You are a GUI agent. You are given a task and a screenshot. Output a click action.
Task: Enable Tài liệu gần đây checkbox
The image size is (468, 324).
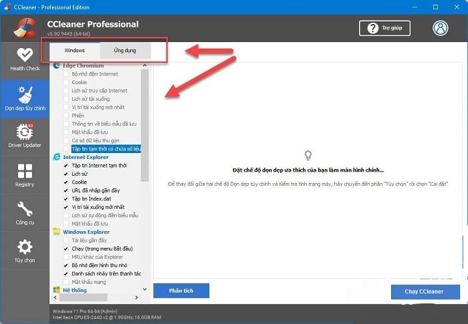[66, 240]
